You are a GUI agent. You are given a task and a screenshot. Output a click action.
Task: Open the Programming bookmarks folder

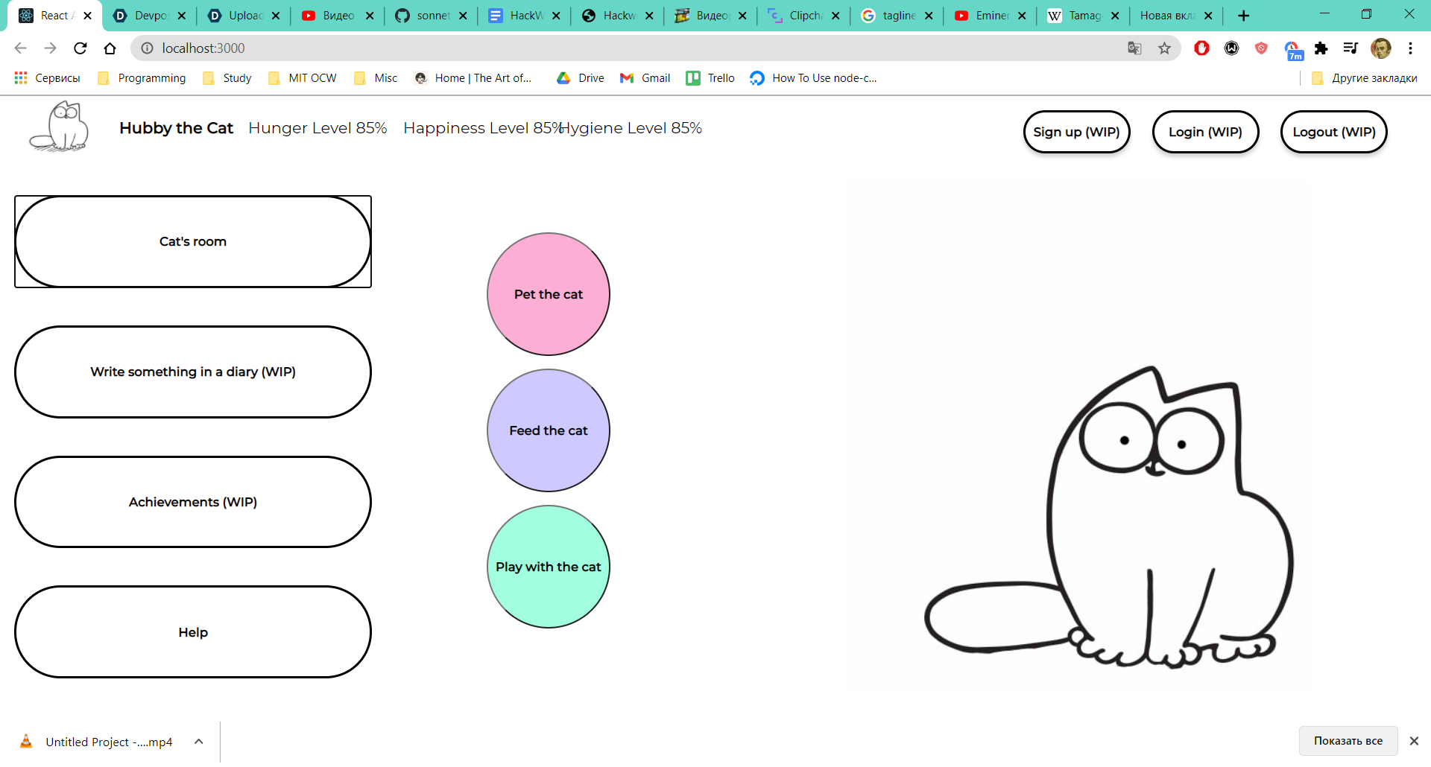[x=142, y=78]
